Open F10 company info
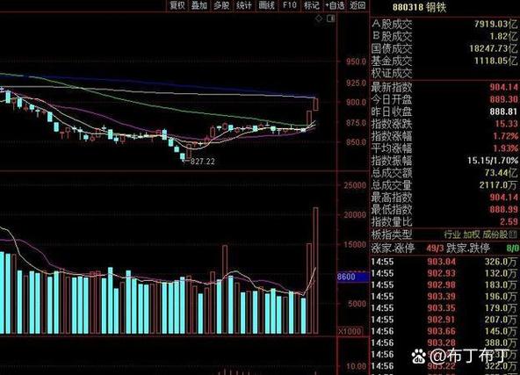This screenshot has width=520, height=375. (289, 5)
